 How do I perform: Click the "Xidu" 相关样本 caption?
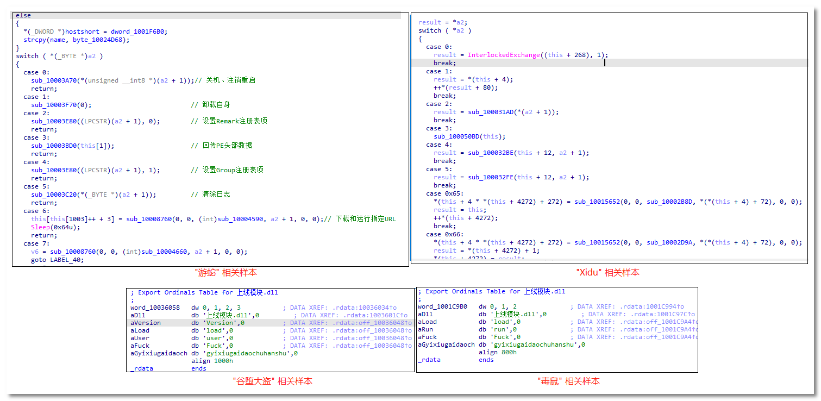[x=607, y=272]
